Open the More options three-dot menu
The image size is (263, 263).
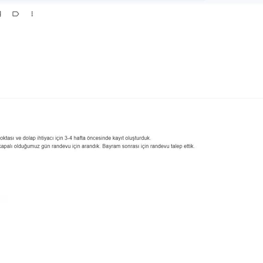(32, 14)
